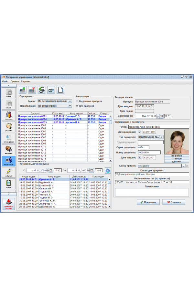Screen dimensions: 194x287
Task: Open the 'режимы' folder sidebar icon
Action: 9,127
